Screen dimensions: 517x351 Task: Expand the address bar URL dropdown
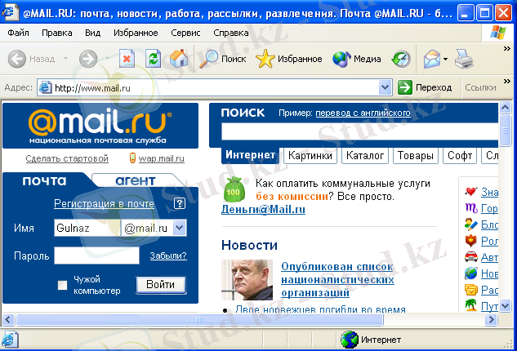(x=385, y=87)
